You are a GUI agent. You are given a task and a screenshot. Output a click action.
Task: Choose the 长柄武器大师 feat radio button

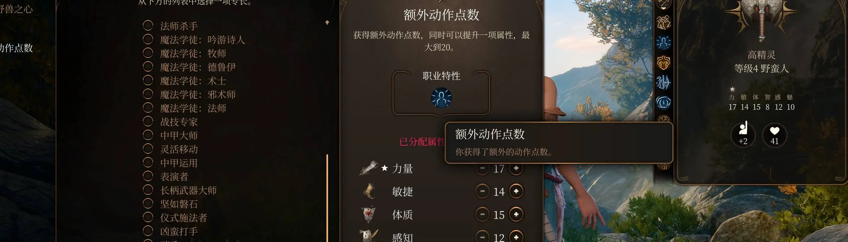(x=148, y=190)
